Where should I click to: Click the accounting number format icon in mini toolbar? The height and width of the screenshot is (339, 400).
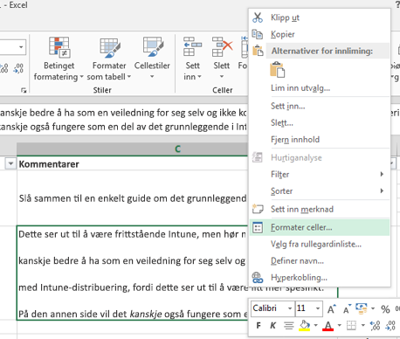click(x=362, y=308)
